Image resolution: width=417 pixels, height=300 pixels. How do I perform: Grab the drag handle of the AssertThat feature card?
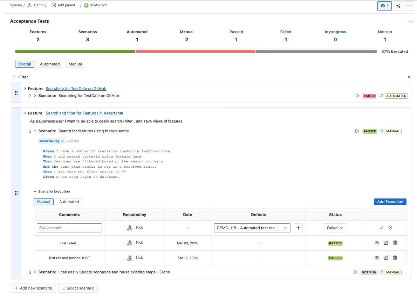[x=16, y=193]
